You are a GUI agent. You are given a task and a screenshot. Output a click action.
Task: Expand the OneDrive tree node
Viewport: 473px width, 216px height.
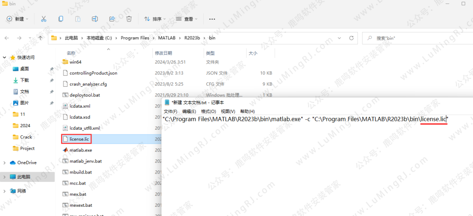[4, 163]
